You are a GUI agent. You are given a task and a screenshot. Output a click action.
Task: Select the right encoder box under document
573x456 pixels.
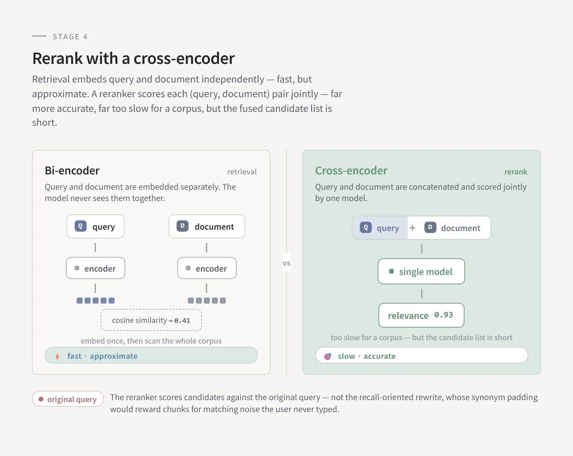coord(207,268)
